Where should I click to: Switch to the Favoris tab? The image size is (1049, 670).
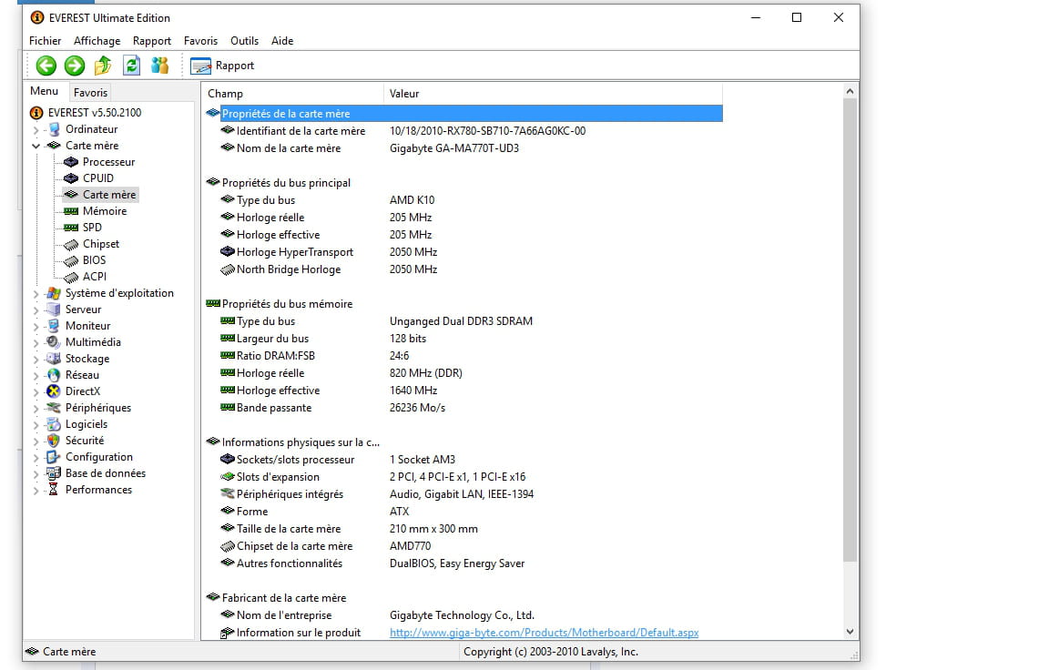[x=90, y=92]
